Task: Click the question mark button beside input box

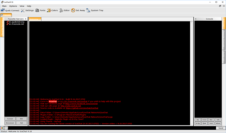Action: pos(6,128)
